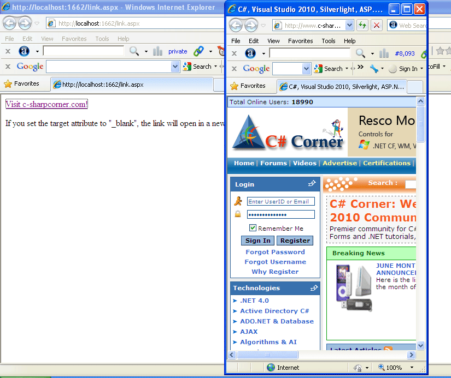Click Alexa search magnifier in localhost window

[x=134, y=51]
